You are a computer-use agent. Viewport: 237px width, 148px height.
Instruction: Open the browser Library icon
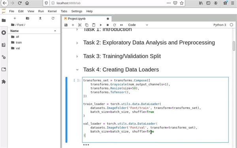pos(201,3)
